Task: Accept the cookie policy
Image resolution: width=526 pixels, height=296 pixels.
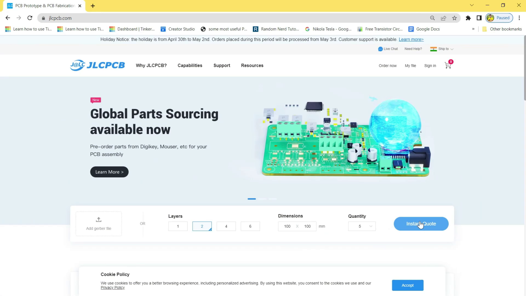Action: tap(408, 285)
